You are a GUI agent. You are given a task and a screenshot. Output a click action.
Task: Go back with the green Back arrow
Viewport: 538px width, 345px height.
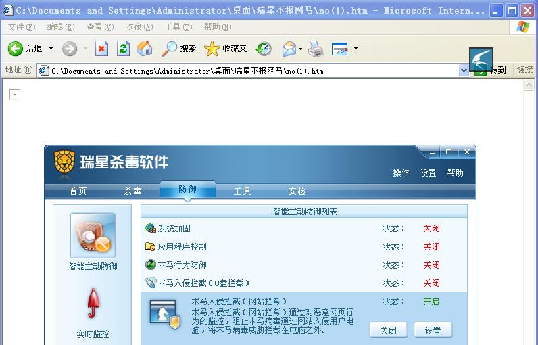(16, 49)
